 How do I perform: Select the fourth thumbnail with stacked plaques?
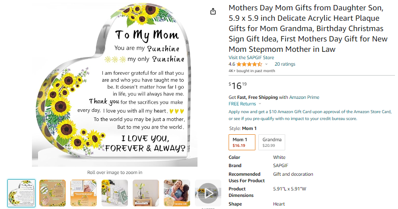click(x=115, y=193)
